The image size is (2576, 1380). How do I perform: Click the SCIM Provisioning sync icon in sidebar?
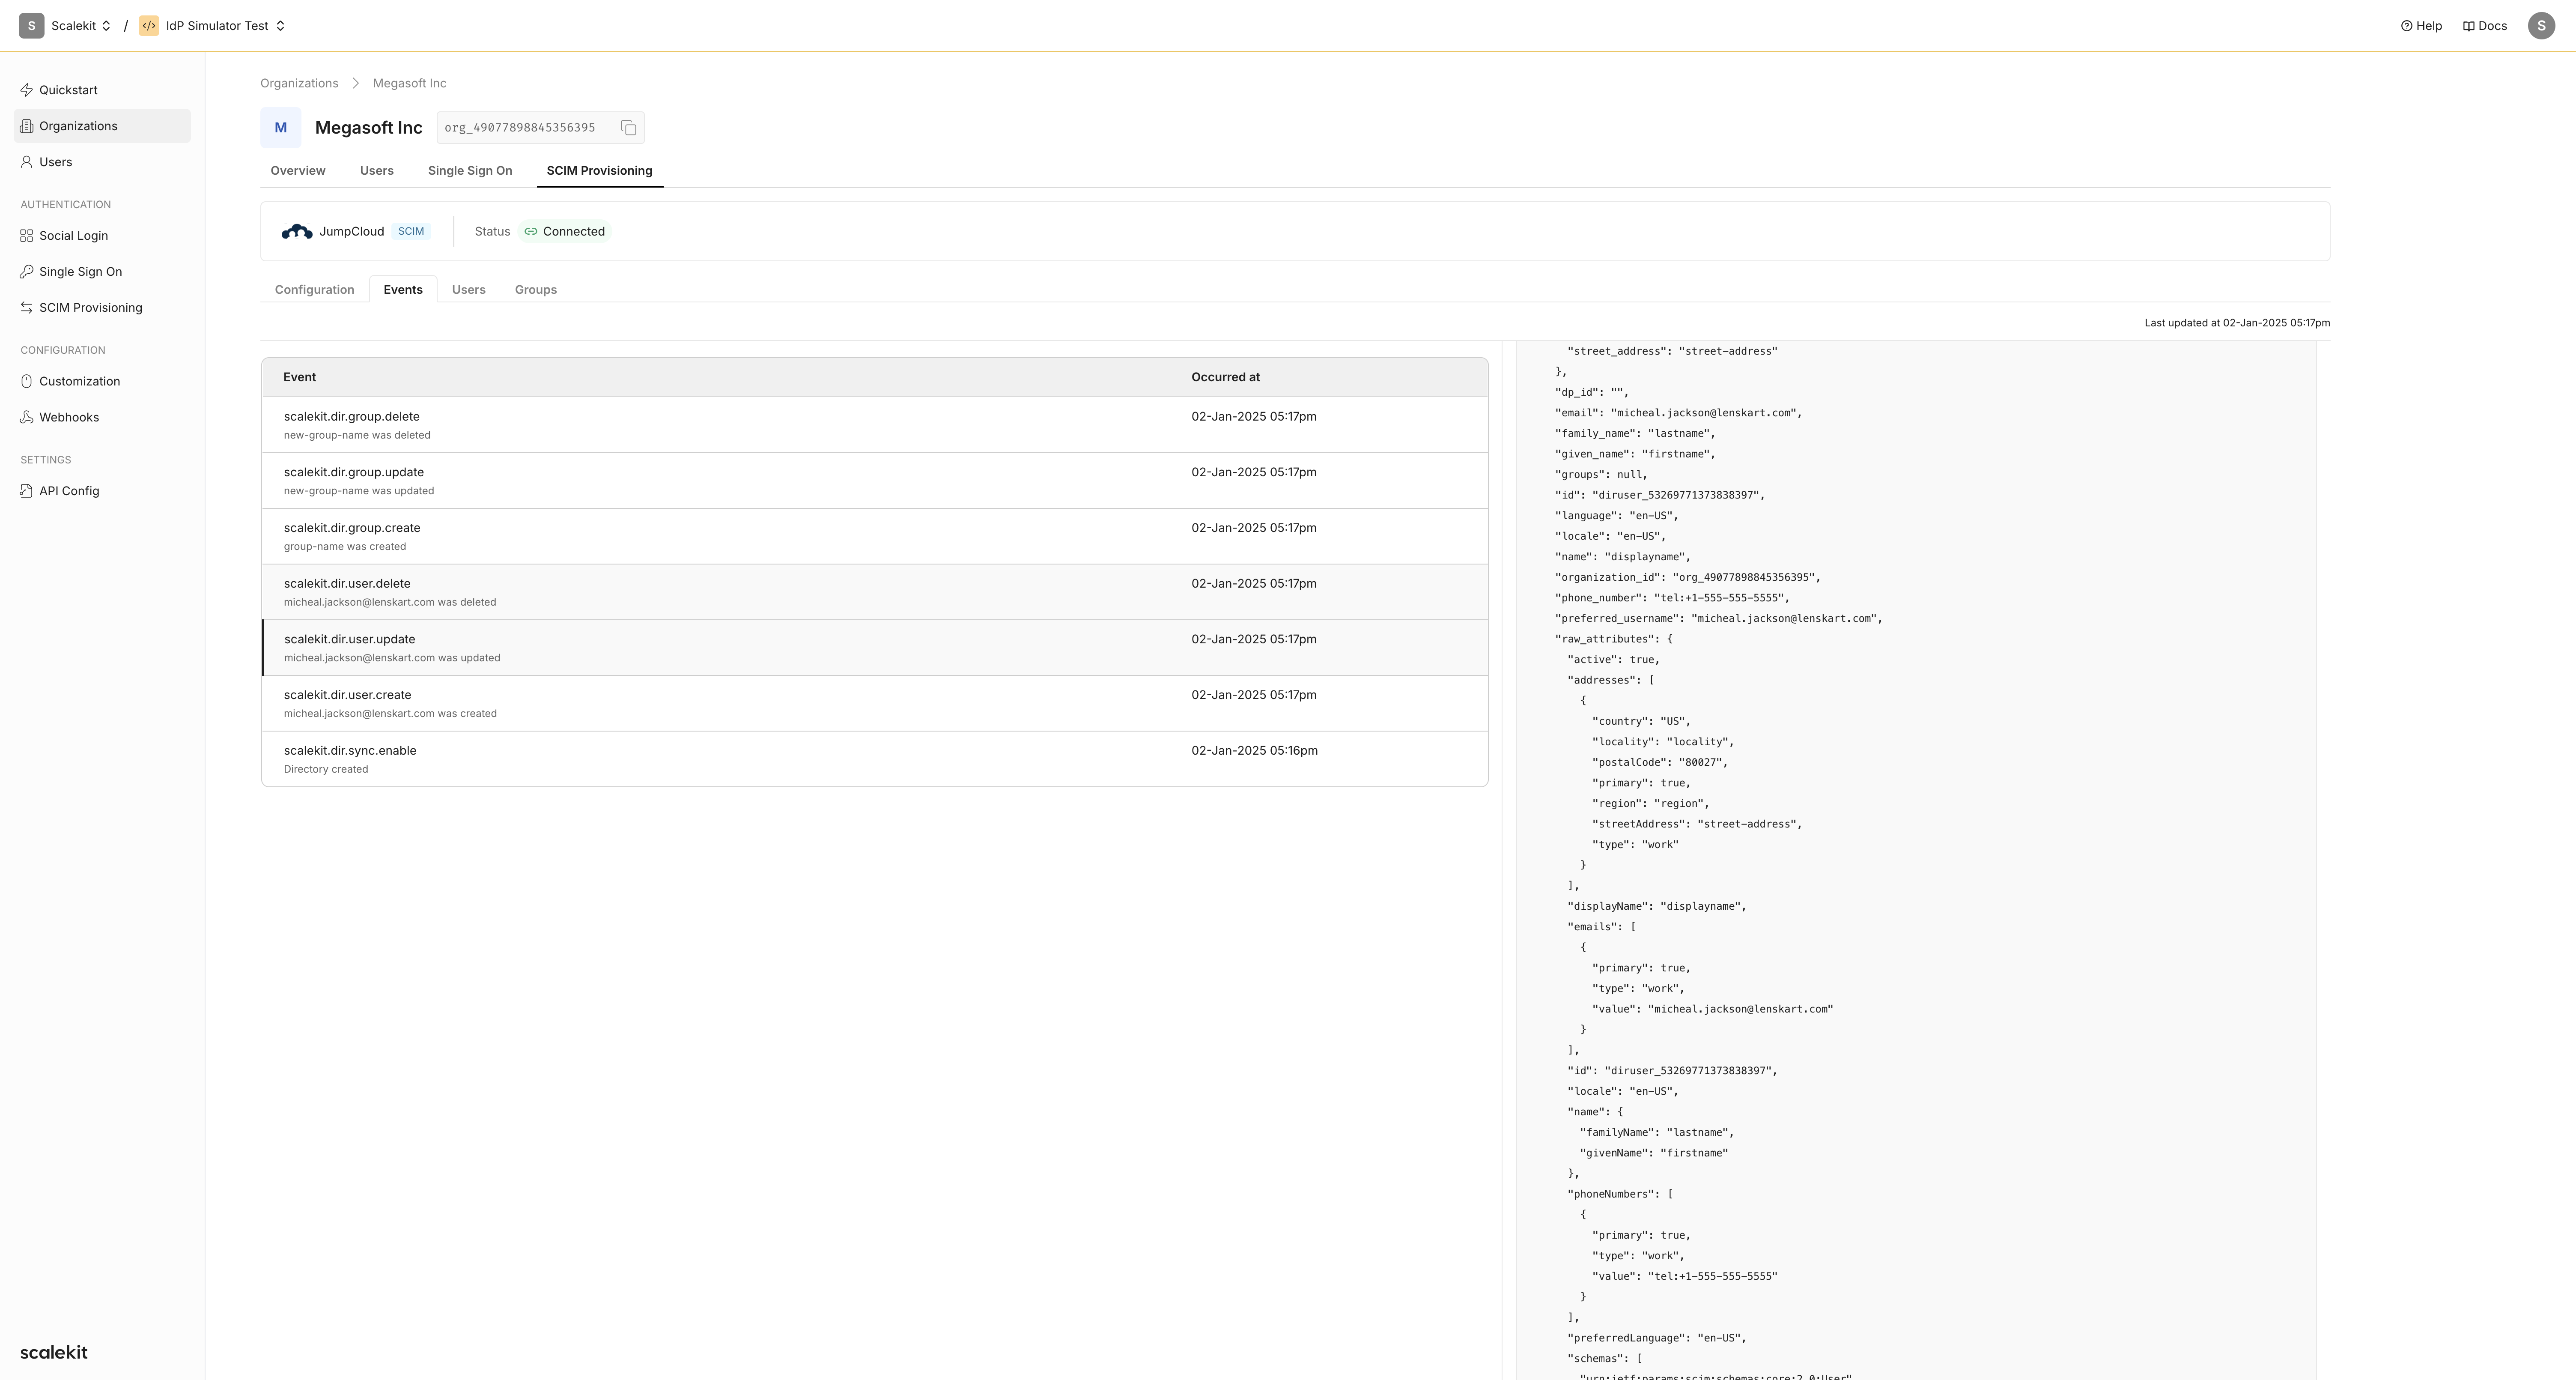coord(27,308)
